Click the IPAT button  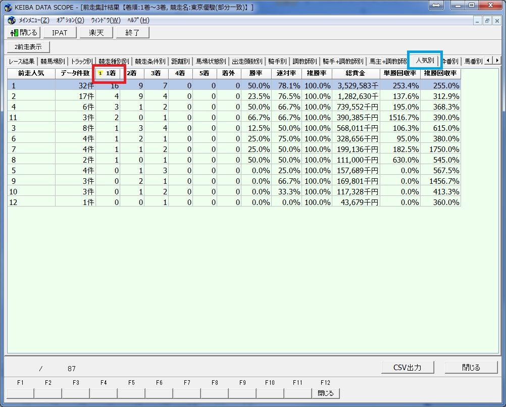[x=60, y=33]
